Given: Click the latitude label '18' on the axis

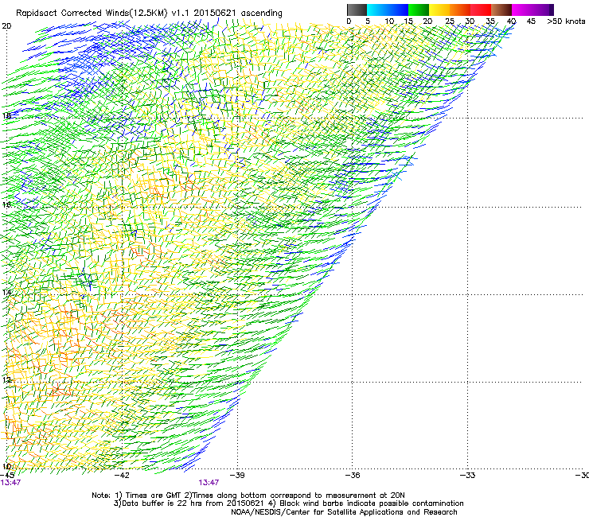Looking at the screenshot, I should [6, 115].
